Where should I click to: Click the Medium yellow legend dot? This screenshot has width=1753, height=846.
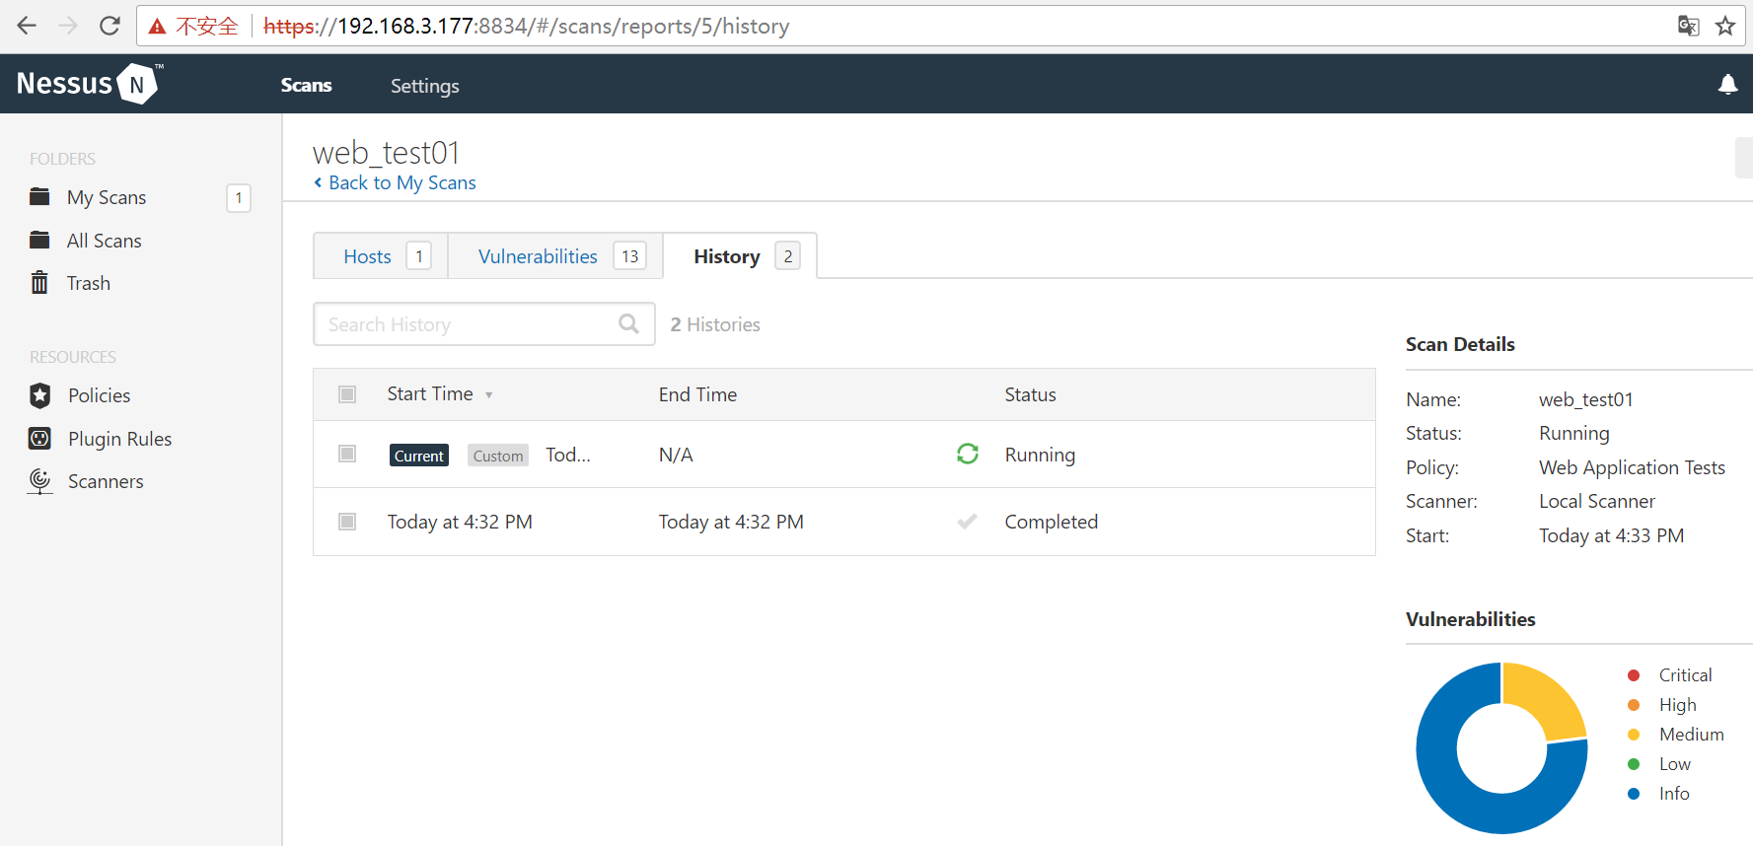1634,735
